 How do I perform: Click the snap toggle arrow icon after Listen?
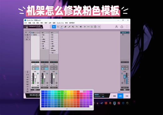click(85, 27)
